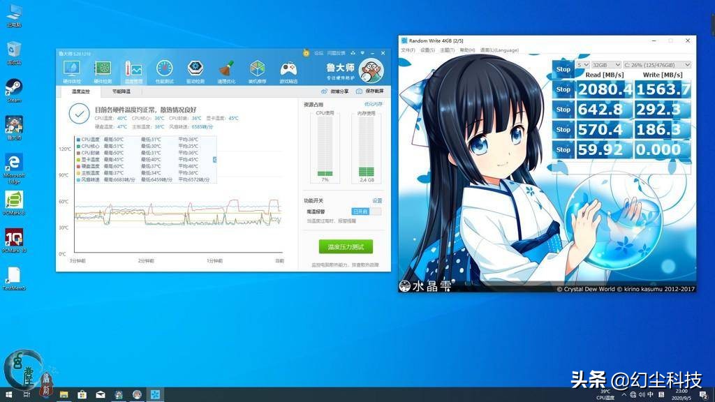This screenshot has height=402, width=715.
Task: Open the Steam desktop icon
Action: (14, 90)
